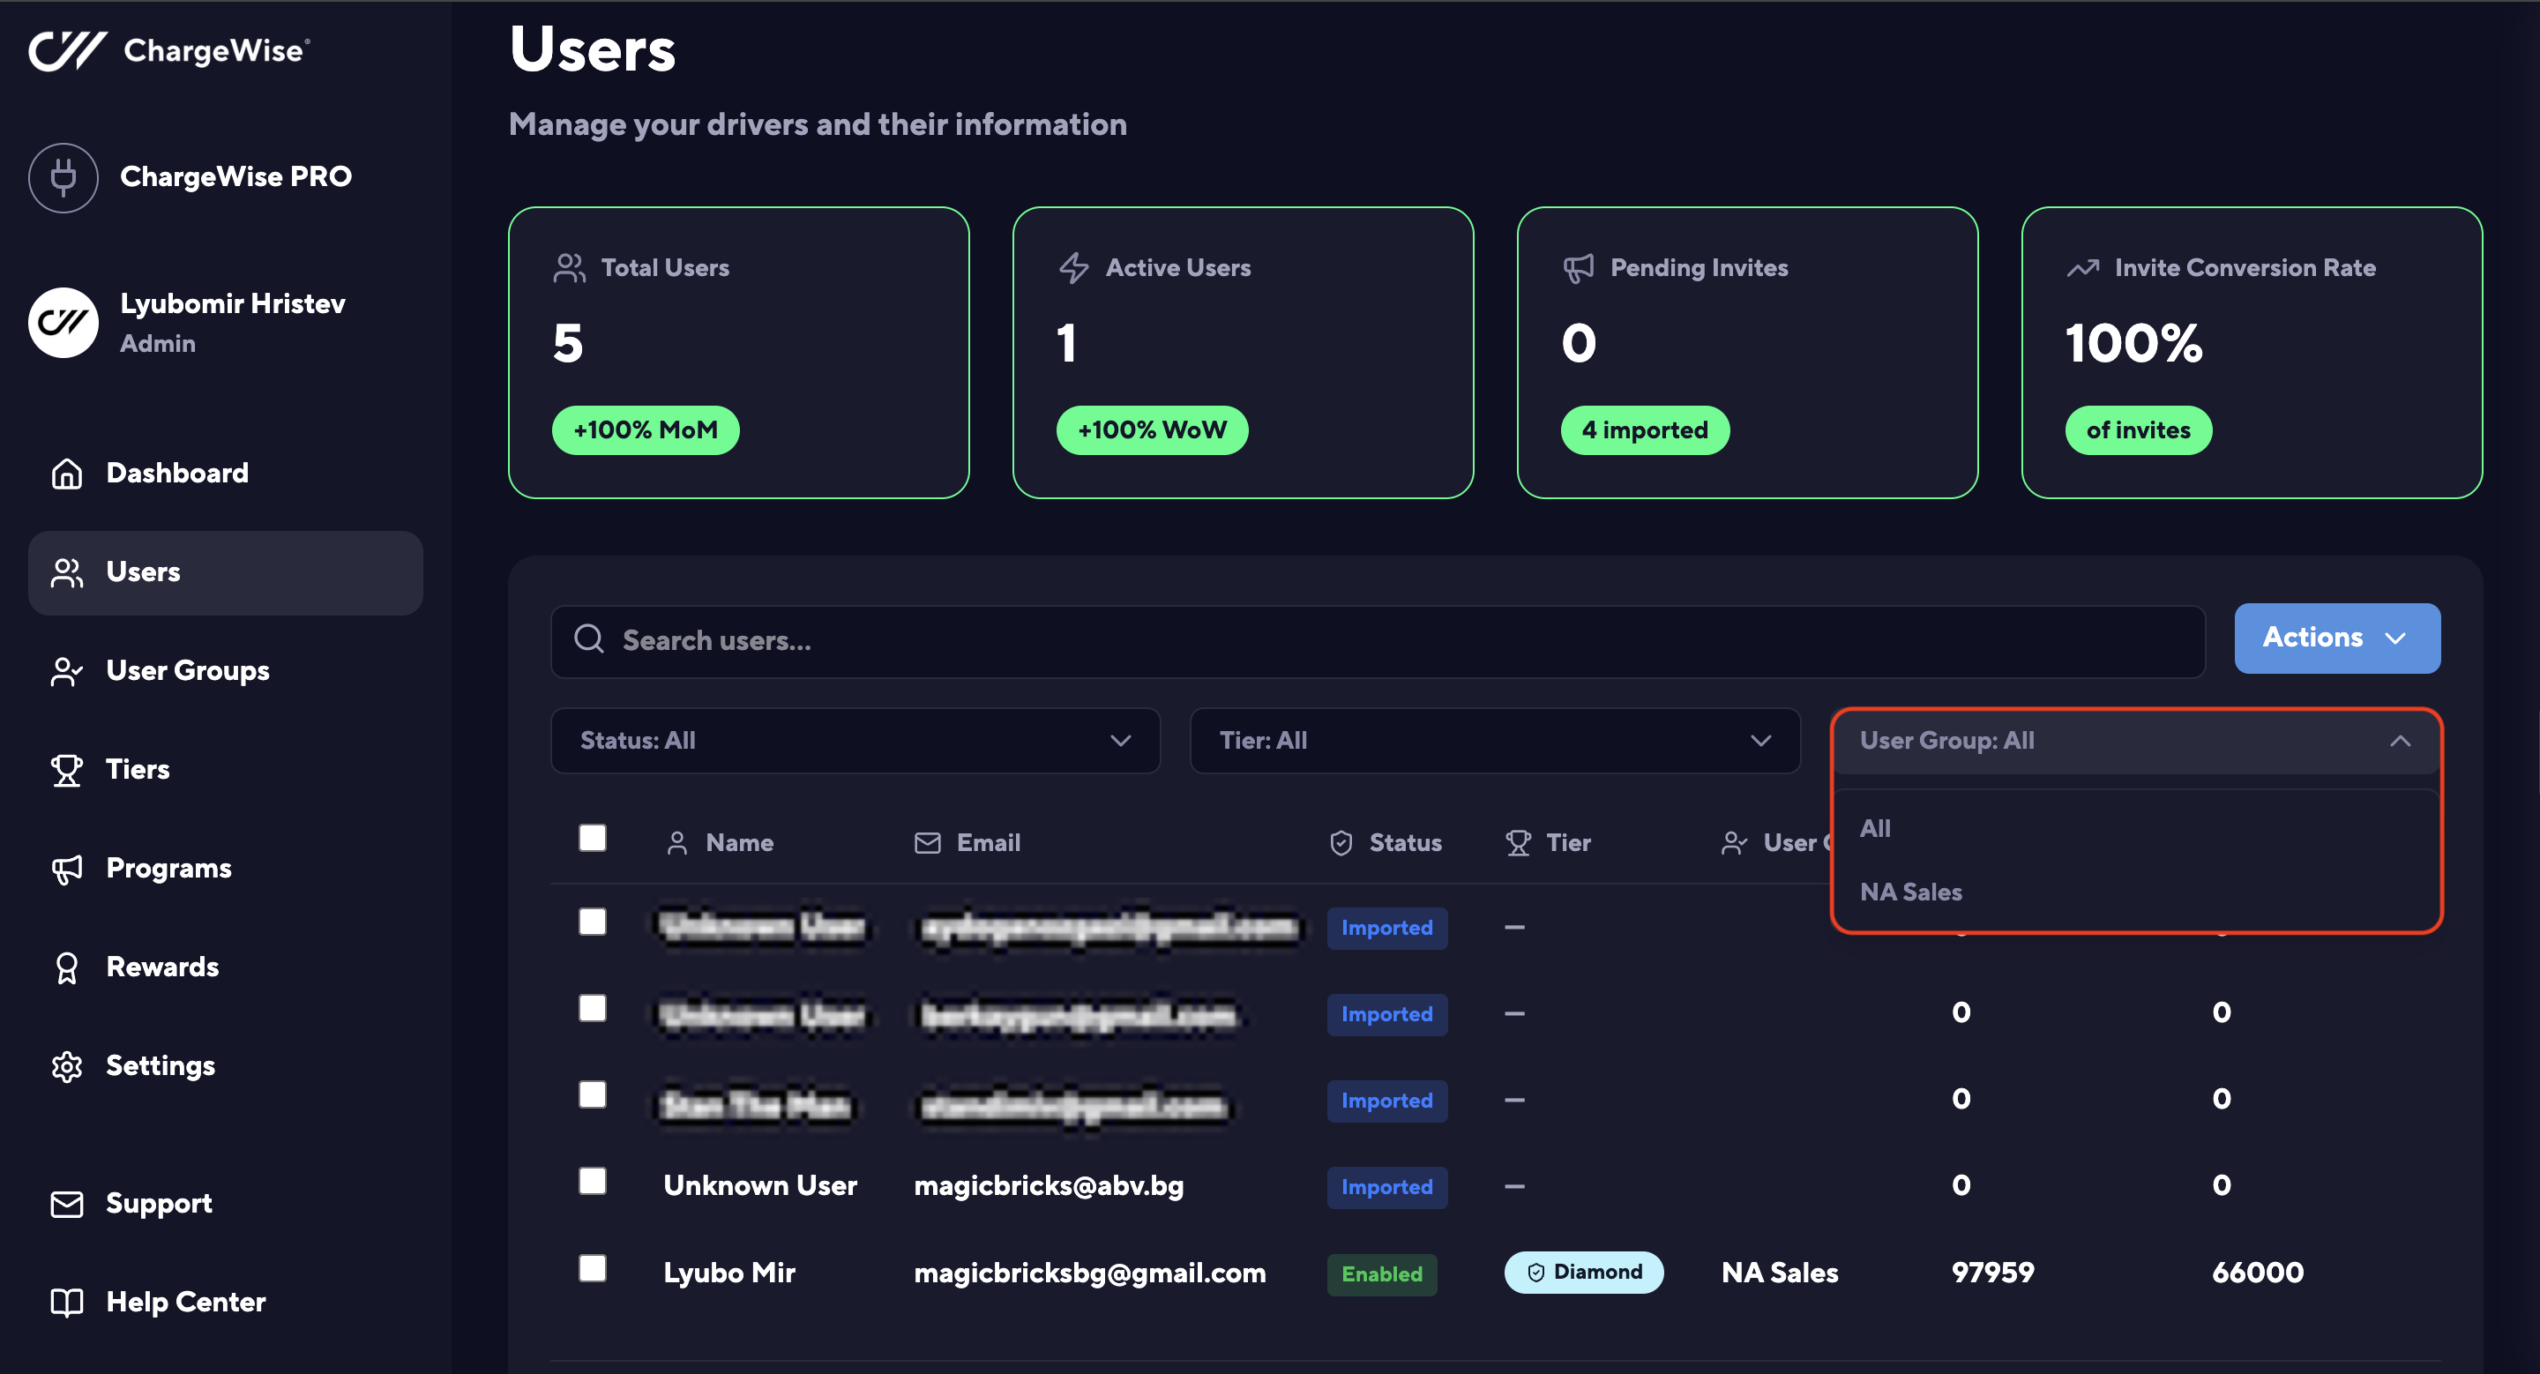Open the Status: All dropdown
Image resolution: width=2540 pixels, height=1374 pixels.
[x=855, y=741]
